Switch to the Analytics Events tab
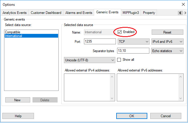The image size is (188, 123). coord(15,13)
